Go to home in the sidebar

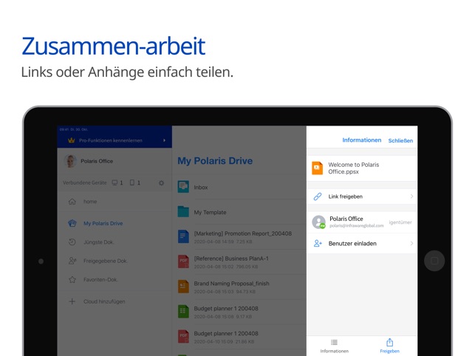[x=115, y=202]
